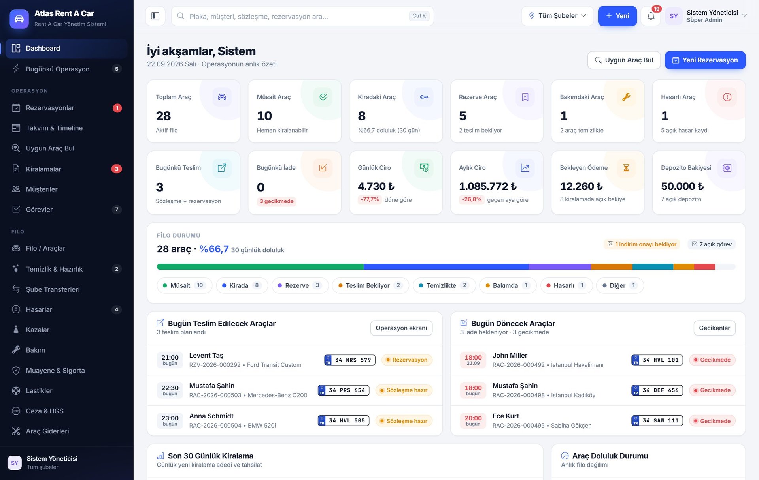
Task: Select Temizlik & Hazırlık
Action: [66, 269]
